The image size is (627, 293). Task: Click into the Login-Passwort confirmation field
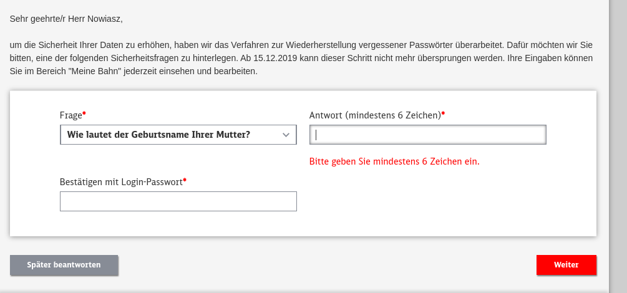[178, 201]
